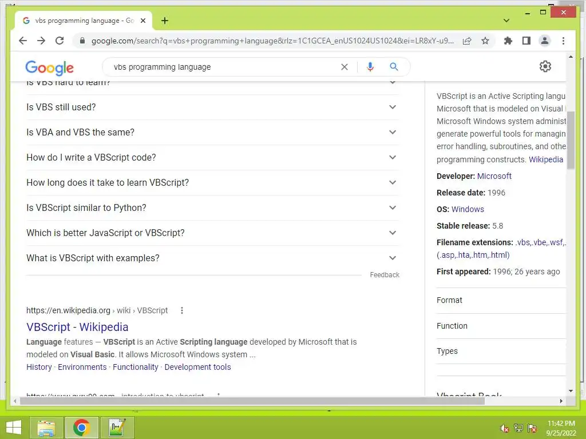This screenshot has height=439, width=586.
Task: Click the vertical scrollbar thumb
Action: [571, 140]
